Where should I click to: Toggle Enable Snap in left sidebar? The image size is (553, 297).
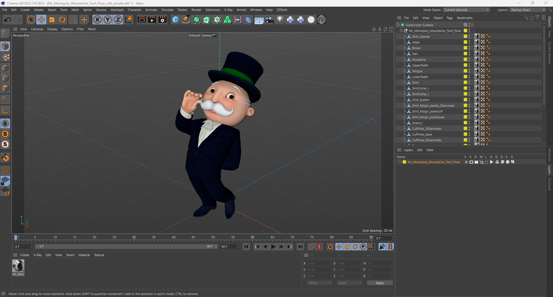click(x=5, y=158)
